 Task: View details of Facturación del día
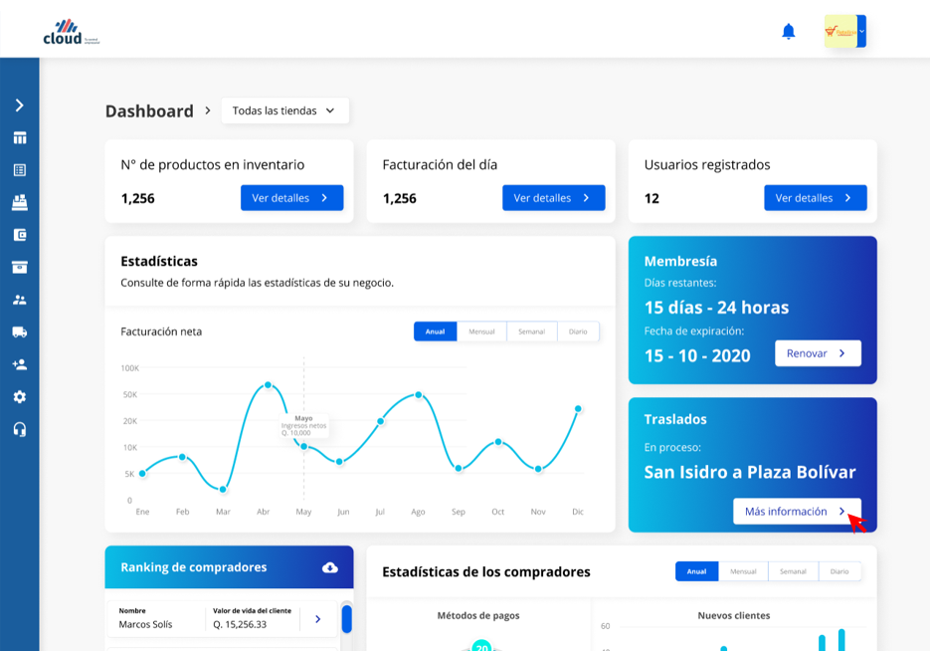click(553, 198)
